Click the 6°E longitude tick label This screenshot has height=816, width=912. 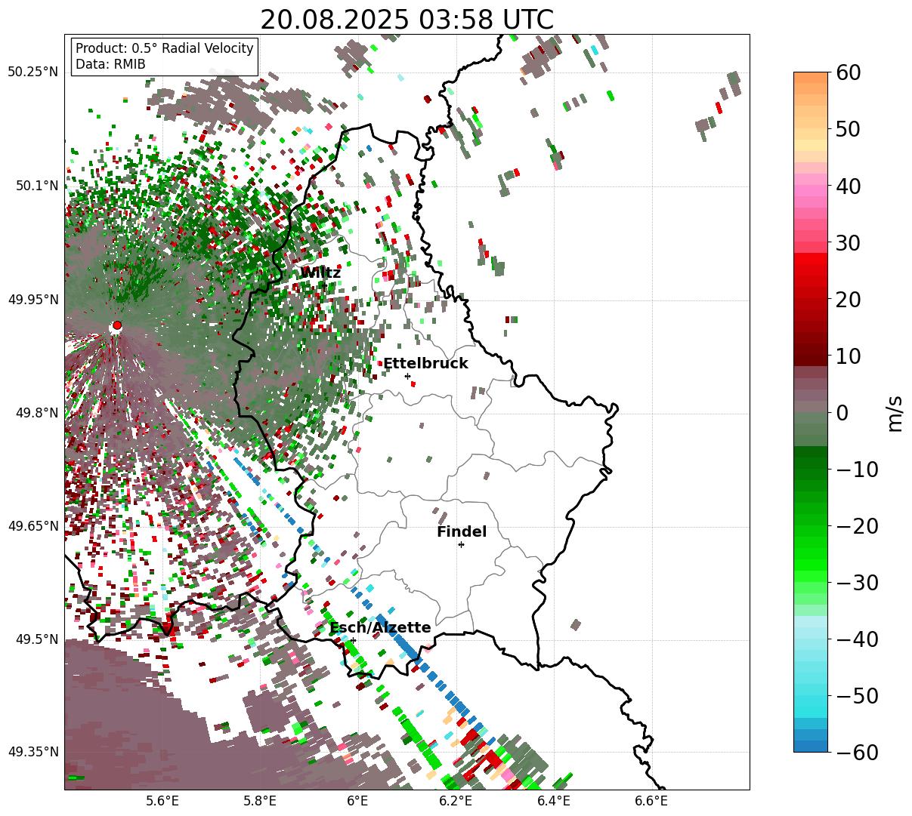point(357,801)
